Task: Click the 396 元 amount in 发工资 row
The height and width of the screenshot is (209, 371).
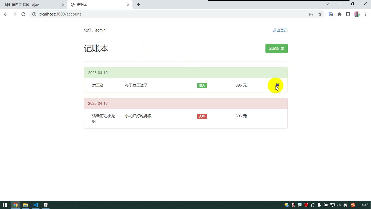Action: (241, 85)
